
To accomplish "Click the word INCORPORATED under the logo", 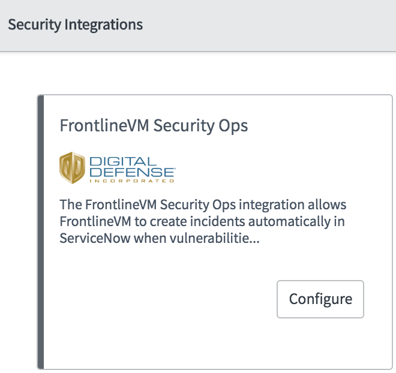I will [x=131, y=180].
